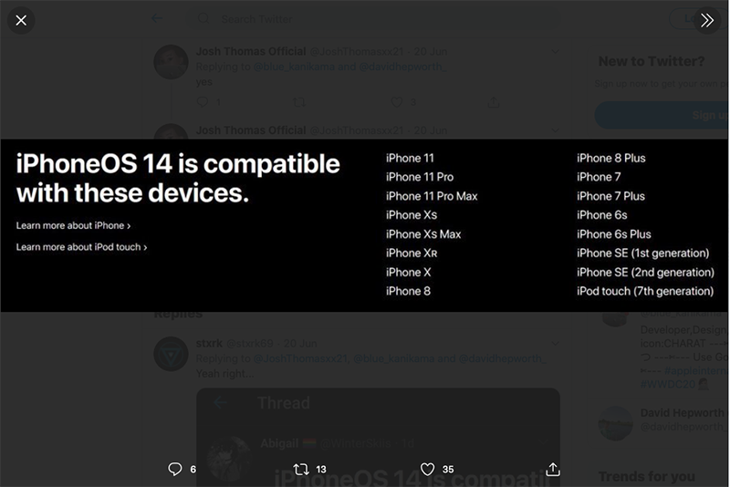This screenshot has height=487, width=730.
Task: Open the share icon at bottom
Action: (552, 469)
